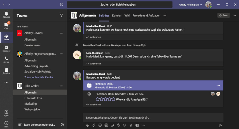Go back with the left arrow
The image size is (239, 129).
(x=4, y=5)
